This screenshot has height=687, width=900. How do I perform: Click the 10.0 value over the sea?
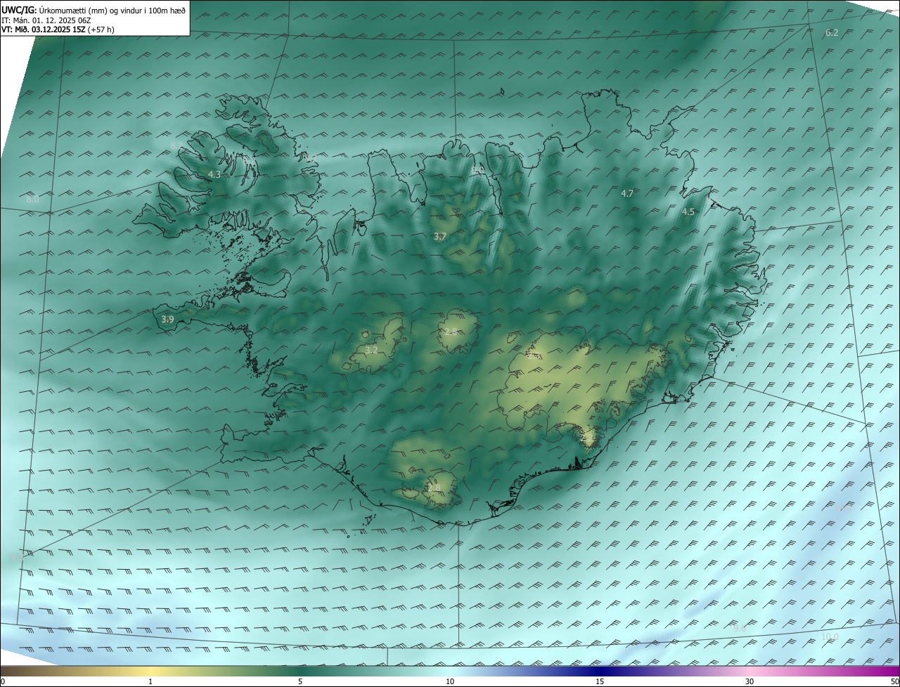830,637
